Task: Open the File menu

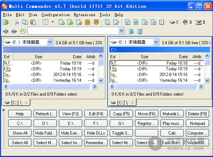Action: coord(8,15)
